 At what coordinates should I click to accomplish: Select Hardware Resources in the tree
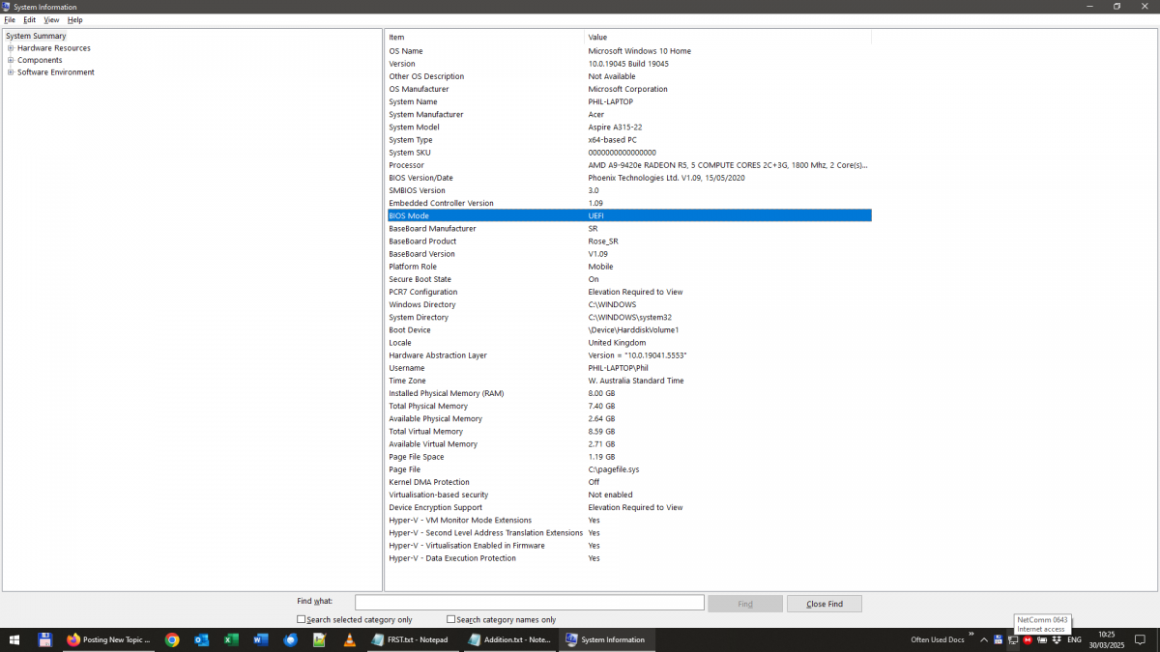(54, 48)
